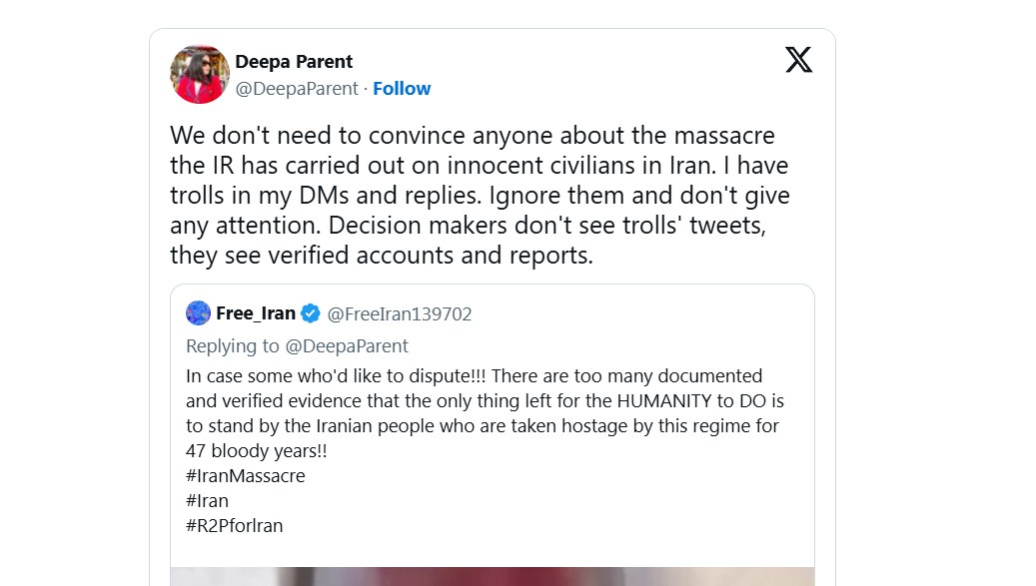Screen dimensions: 1036x586
Task: Open the #R2PforIran hashtag
Action: pyautogui.click(x=234, y=526)
